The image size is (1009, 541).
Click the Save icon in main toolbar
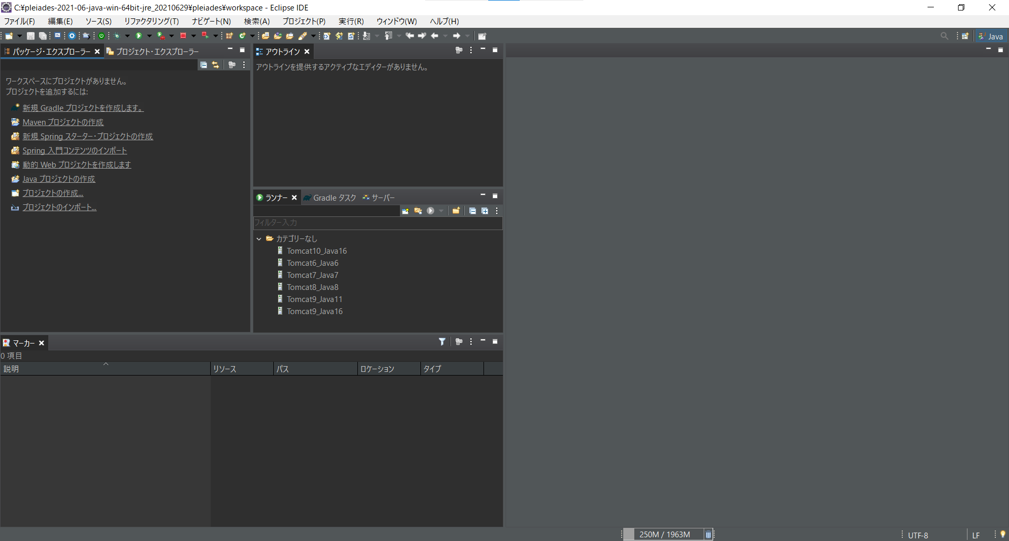30,36
